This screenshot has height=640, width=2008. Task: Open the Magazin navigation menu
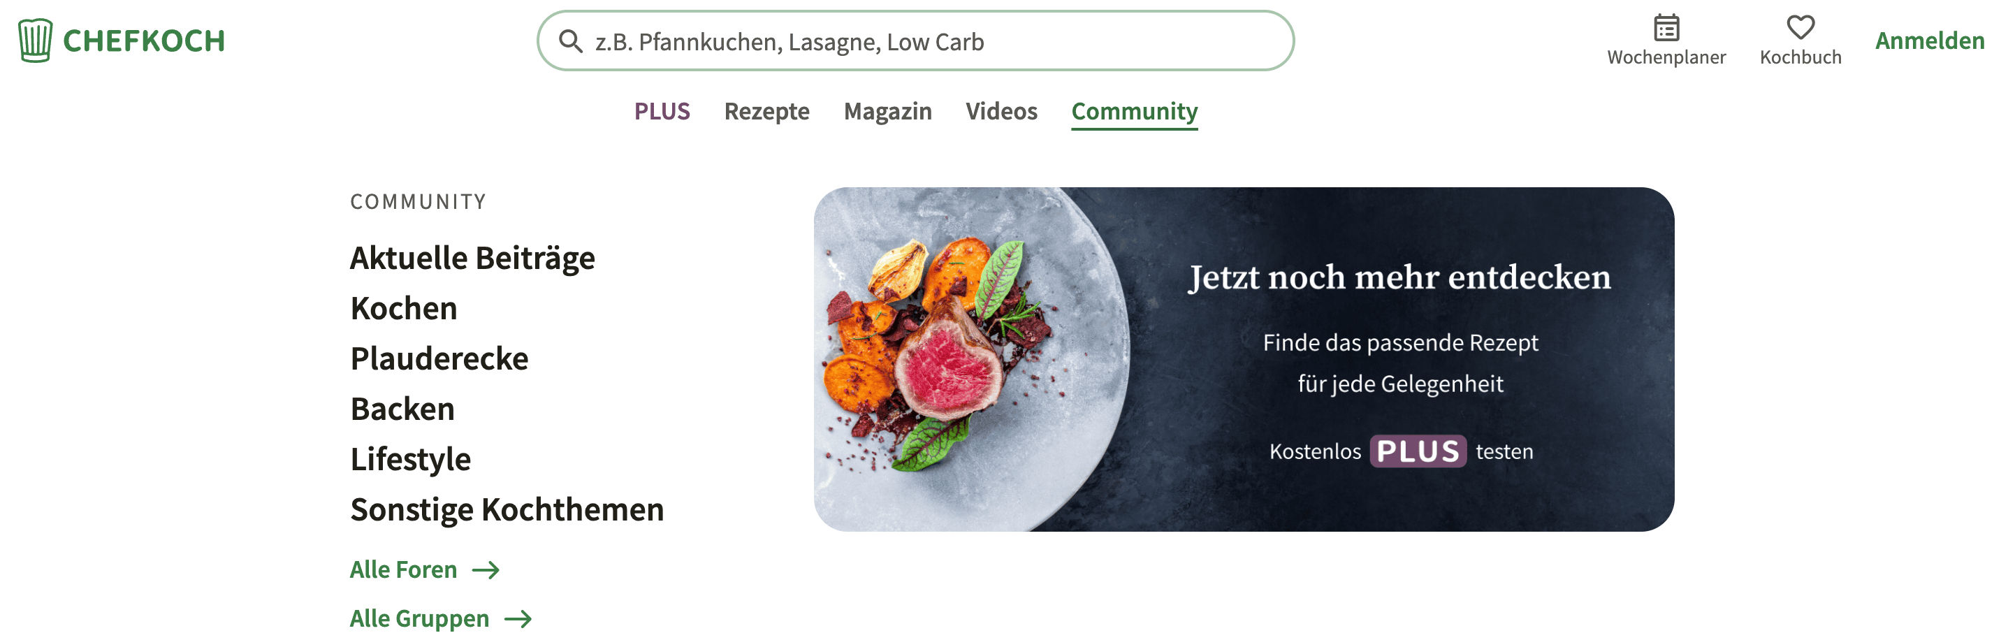click(x=888, y=112)
